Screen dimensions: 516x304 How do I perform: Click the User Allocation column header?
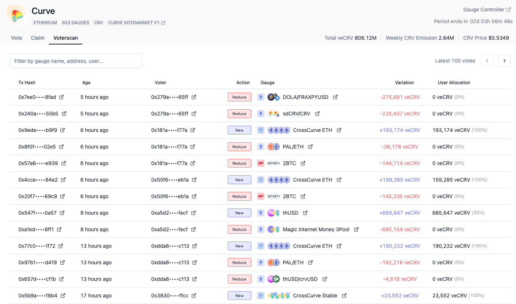[x=454, y=83]
